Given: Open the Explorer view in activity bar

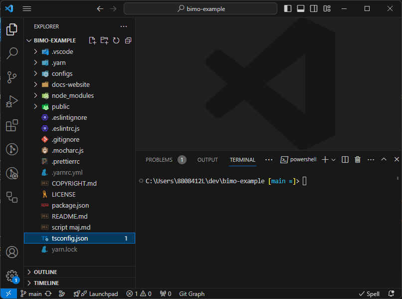Looking at the screenshot, I should [x=12, y=29].
